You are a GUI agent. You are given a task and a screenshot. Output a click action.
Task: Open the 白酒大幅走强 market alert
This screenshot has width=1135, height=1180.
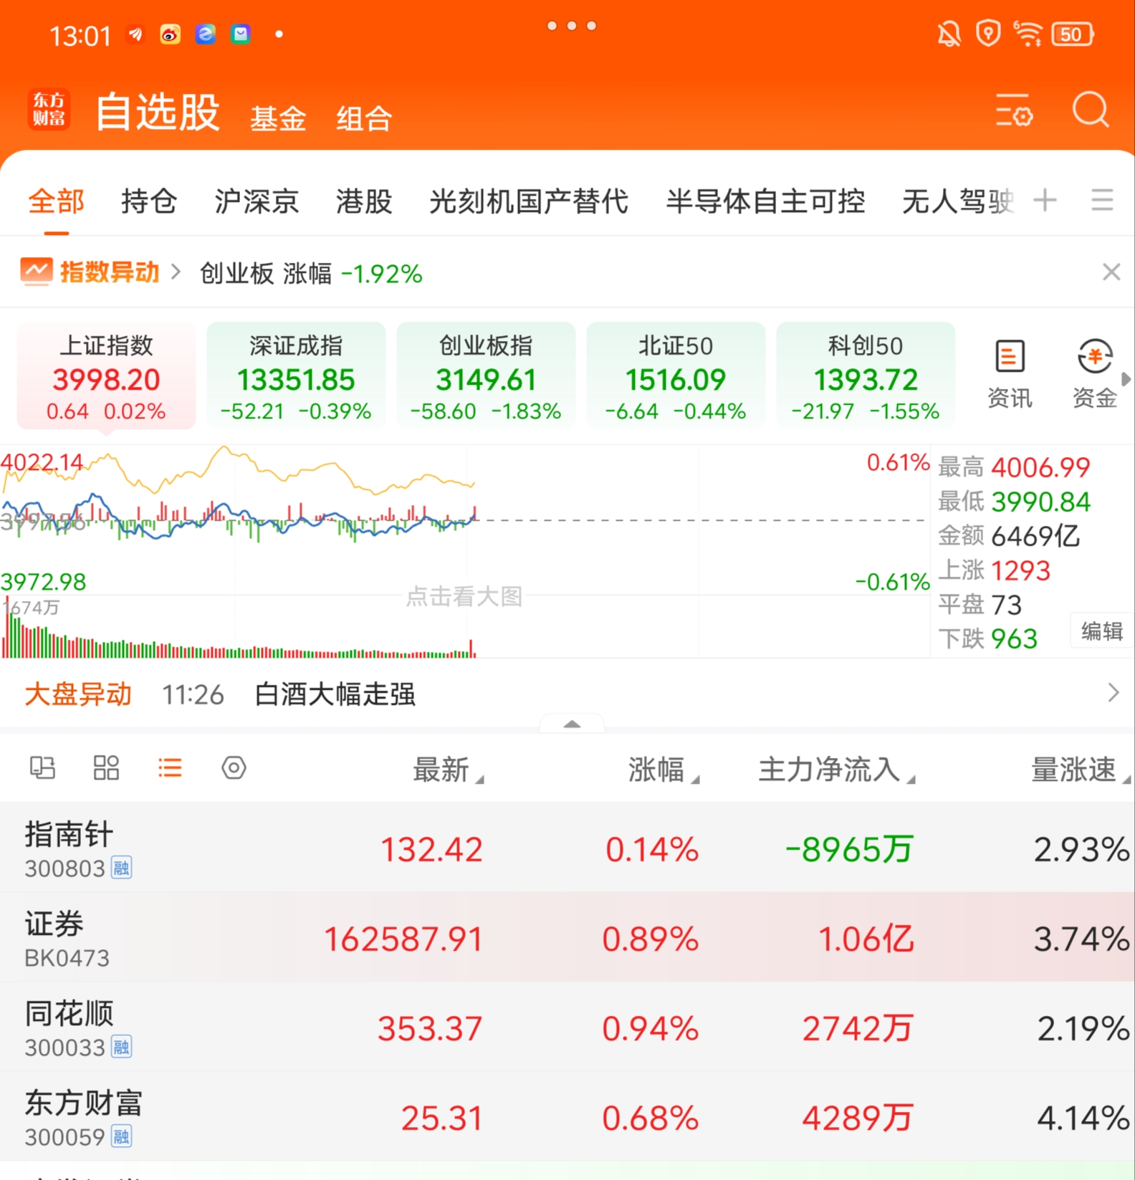[335, 694]
